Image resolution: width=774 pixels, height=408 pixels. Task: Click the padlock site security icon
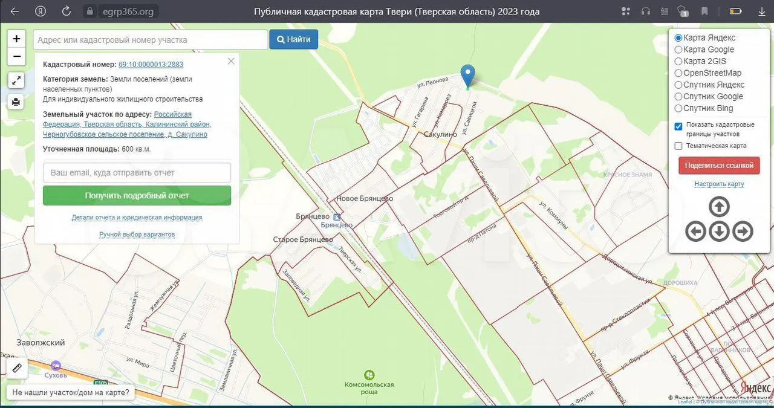(89, 11)
